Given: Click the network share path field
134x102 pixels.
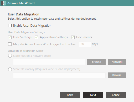Looking at the screenshot, I should (x=49, y=62).
